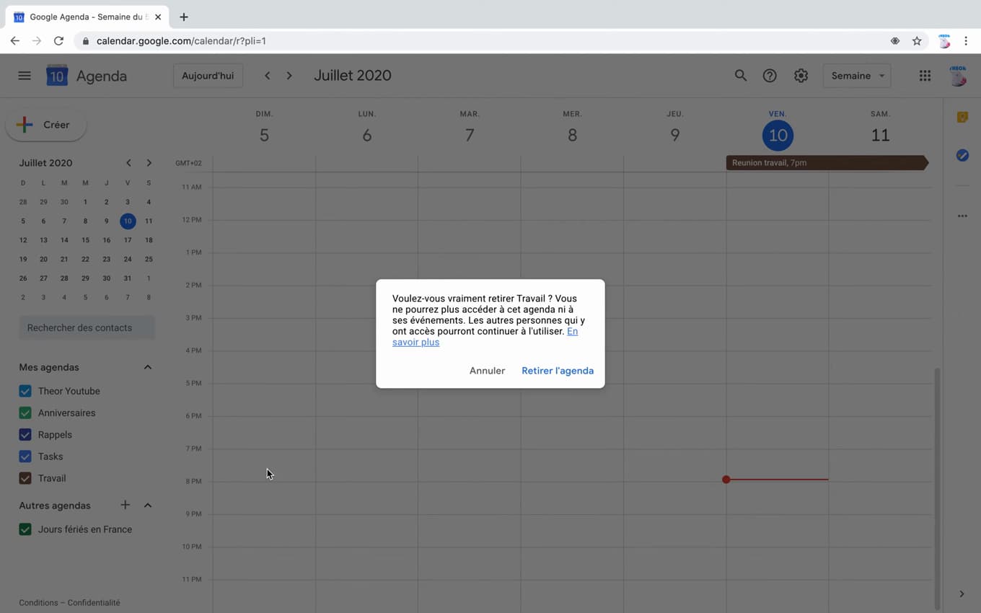Select day 24 in mini calendar
The width and height of the screenshot is (981, 613).
point(128,259)
